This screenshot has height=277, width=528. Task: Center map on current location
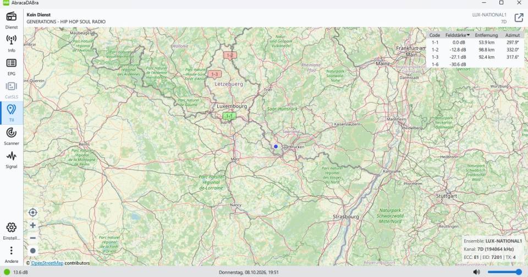32,212
